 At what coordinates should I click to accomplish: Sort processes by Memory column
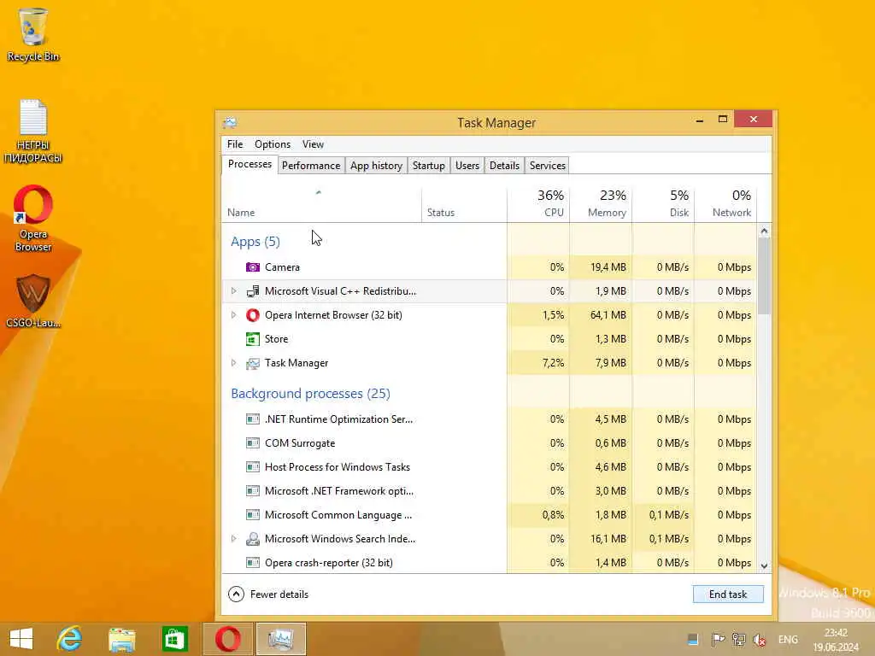pyautogui.click(x=601, y=205)
